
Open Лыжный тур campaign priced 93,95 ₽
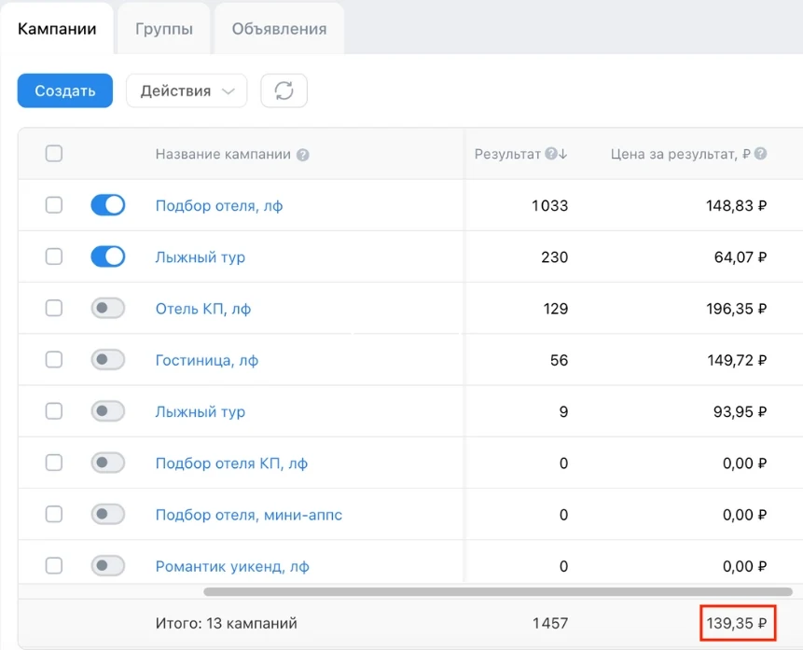[201, 412]
